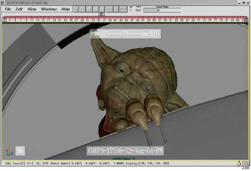This screenshot has width=251, height=171.
Task: Open the Edit menu
Action: 19,9
